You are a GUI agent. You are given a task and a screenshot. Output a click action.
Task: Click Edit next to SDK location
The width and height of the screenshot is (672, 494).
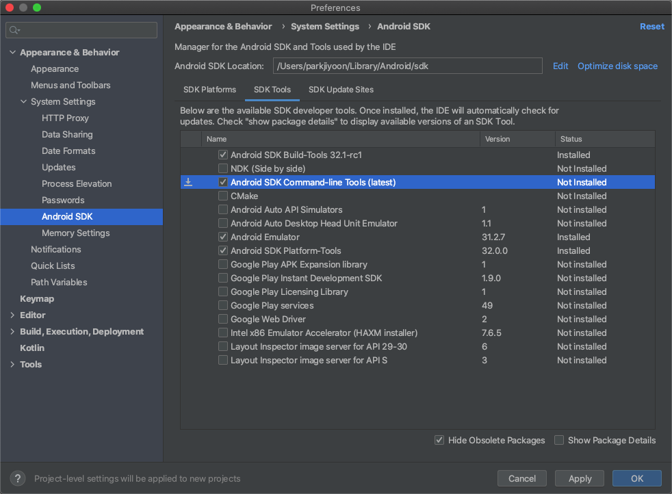[560, 66]
